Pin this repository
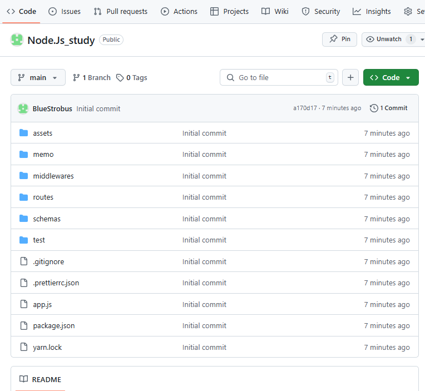The image size is (425, 391). click(x=339, y=39)
